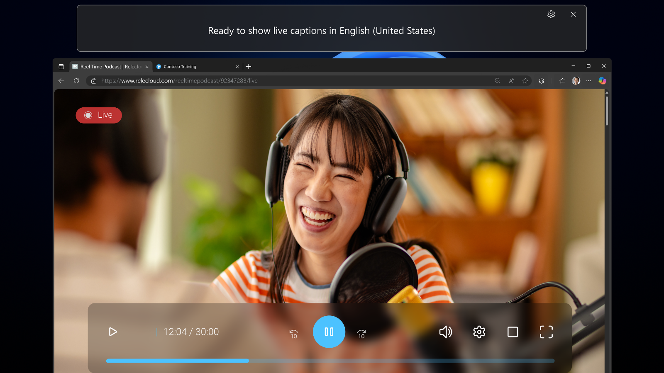The width and height of the screenshot is (664, 373).
Task: Switch to theater mode square icon
Action: pos(513,332)
